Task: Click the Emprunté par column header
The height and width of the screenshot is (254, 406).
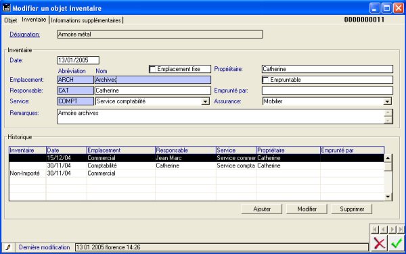Action: pyautogui.click(x=353, y=151)
